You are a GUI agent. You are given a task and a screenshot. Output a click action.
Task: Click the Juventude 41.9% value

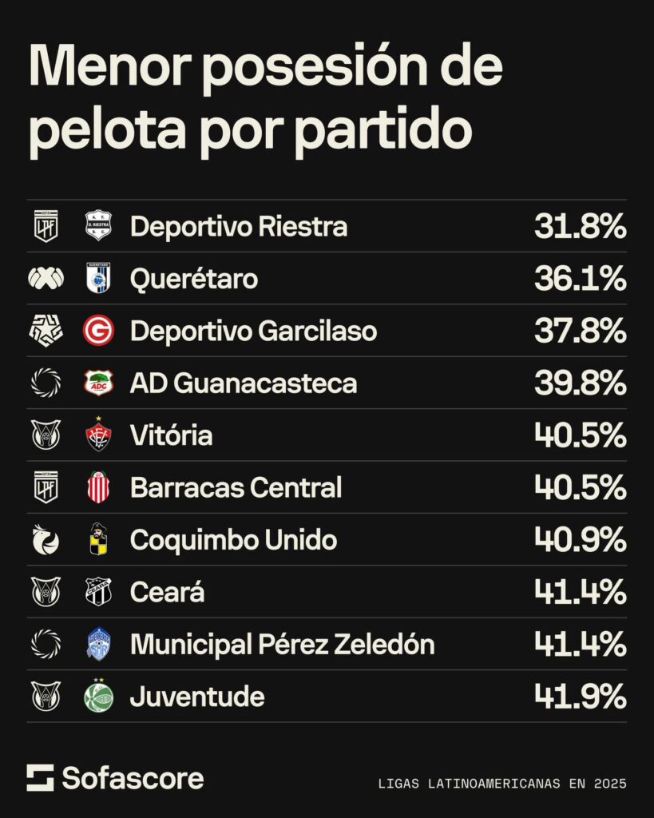580,697
